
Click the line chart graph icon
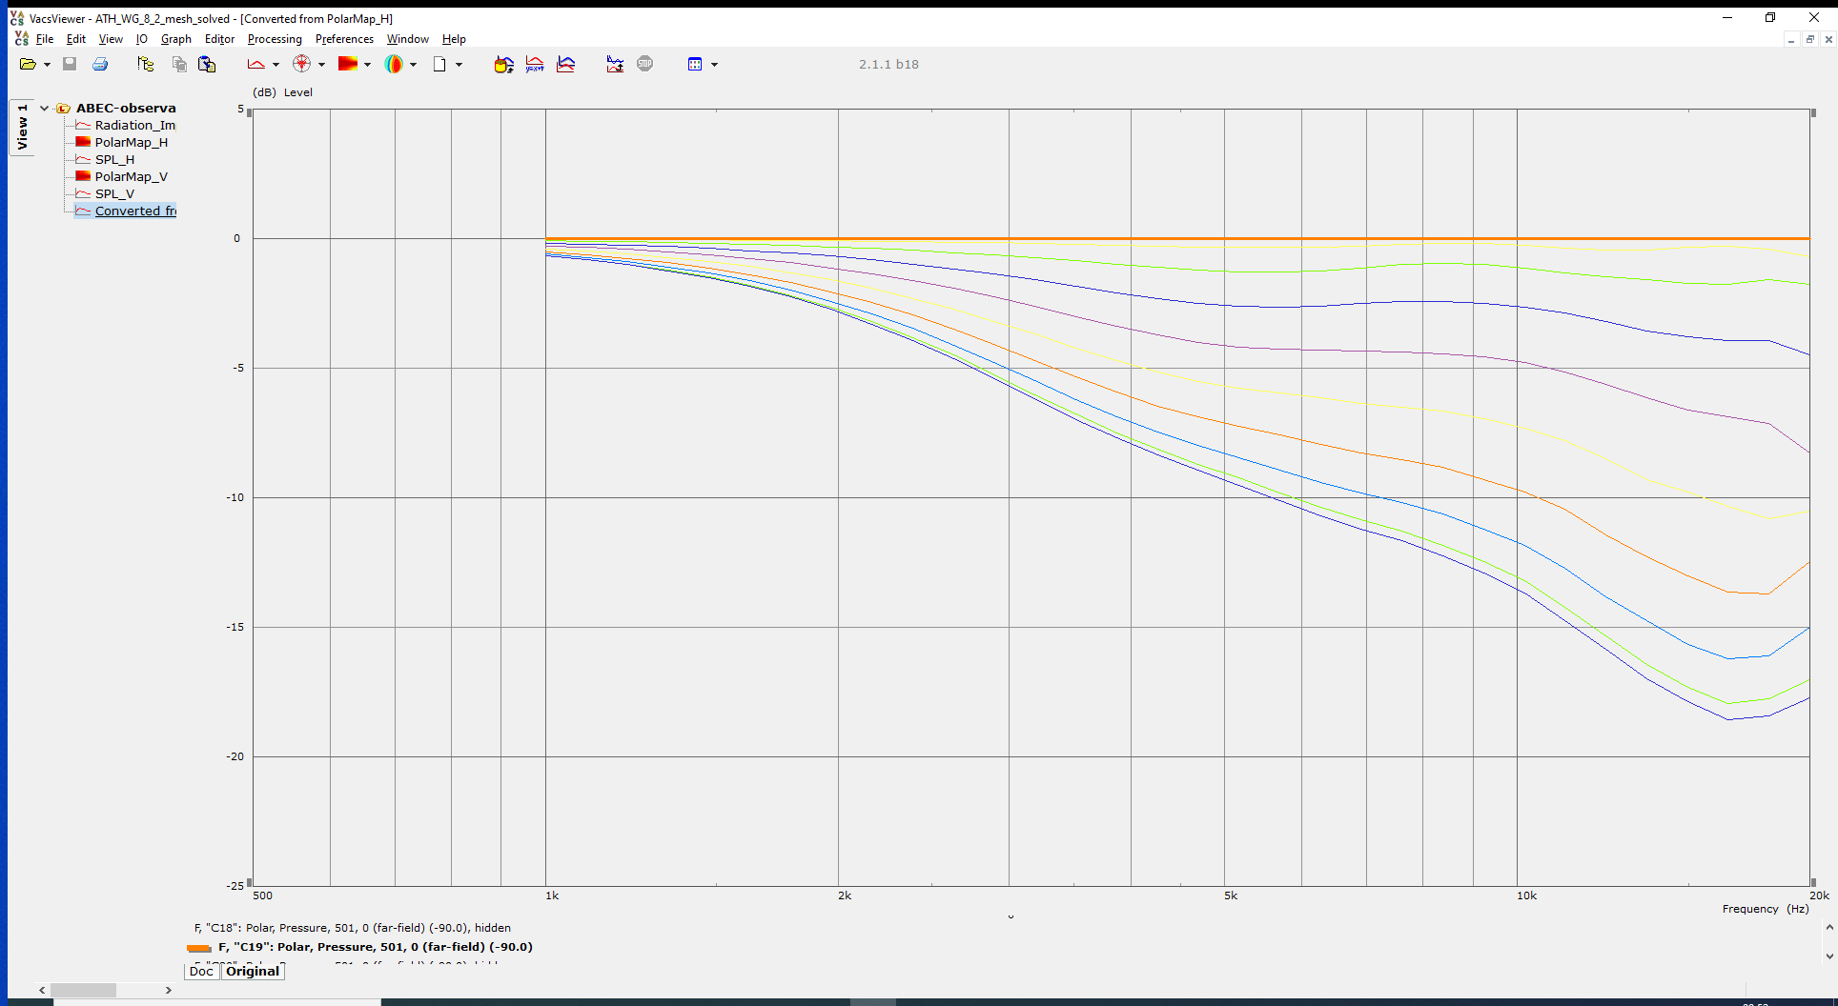pyautogui.click(x=256, y=64)
